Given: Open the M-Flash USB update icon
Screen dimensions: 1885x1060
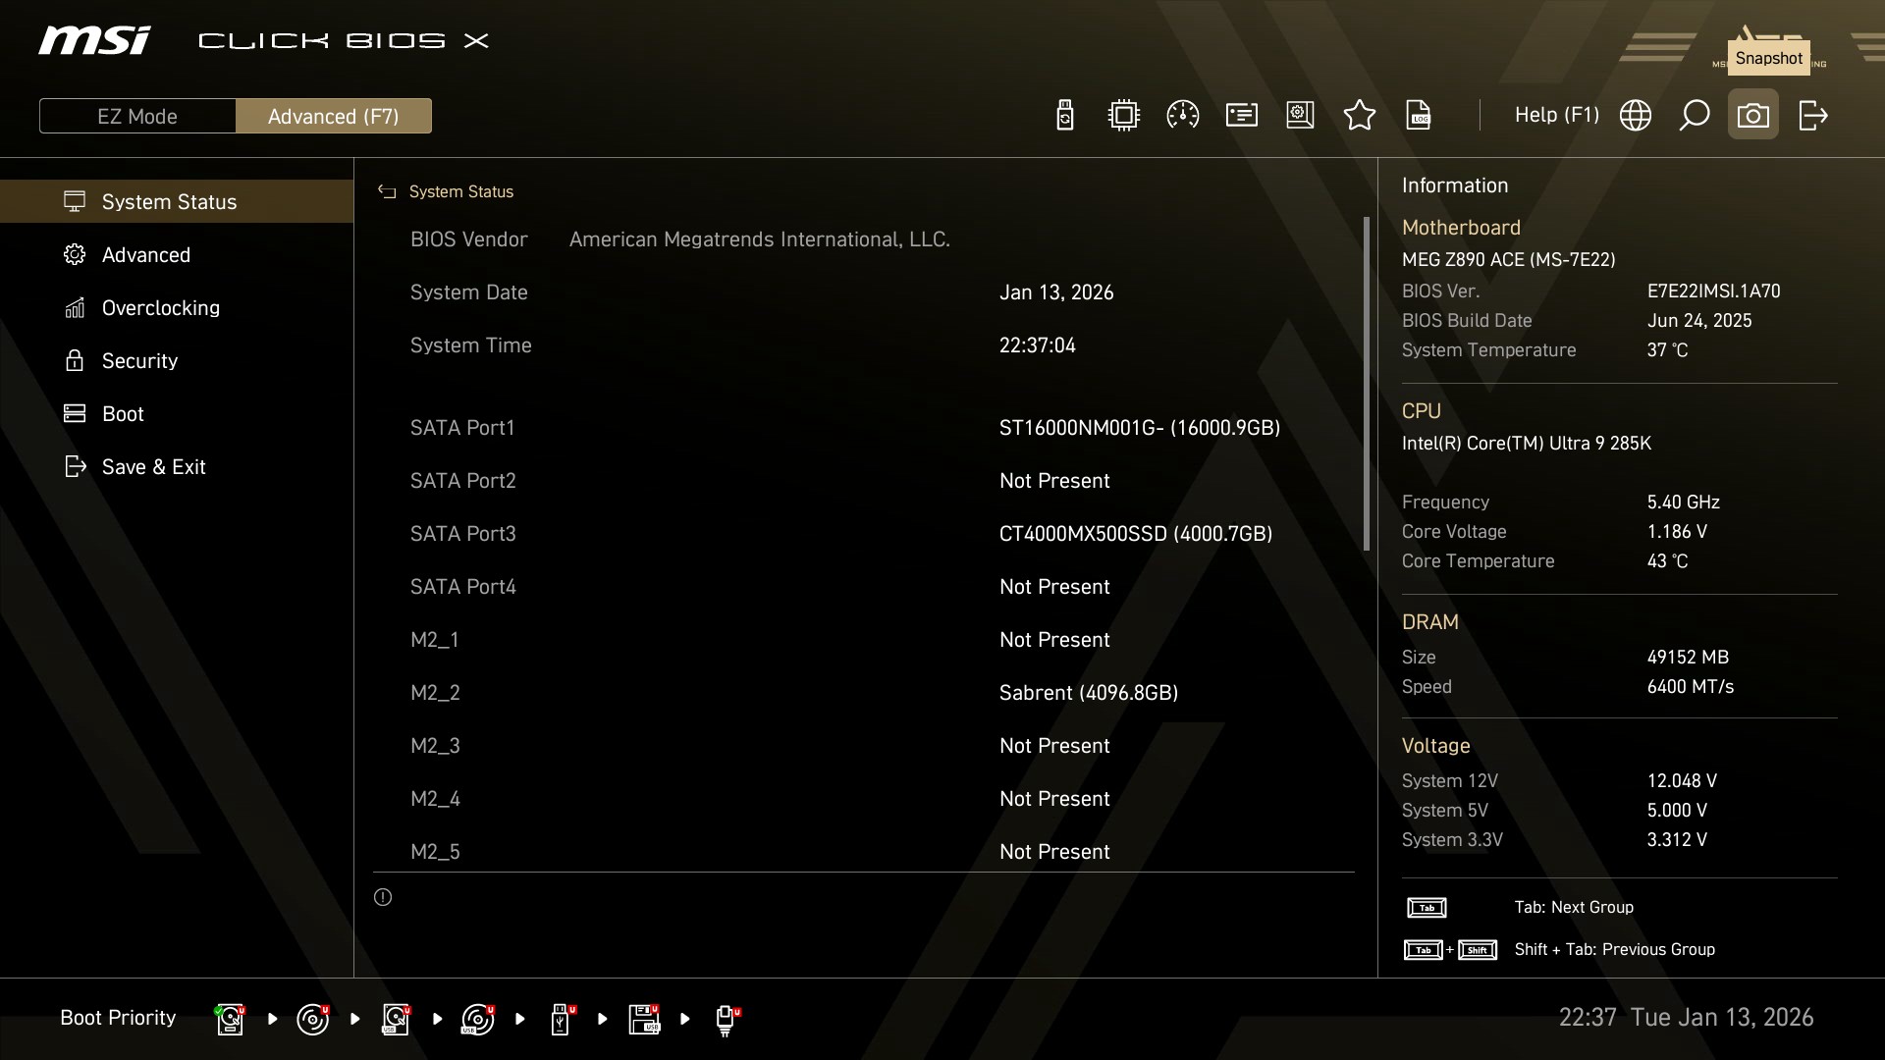Looking at the screenshot, I should pyautogui.click(x=1064, y=116).
